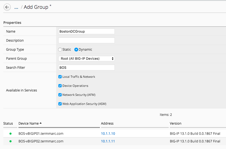Select the Dynamic group type
Screen dimensions: 226x149
(x=76, y=50)
